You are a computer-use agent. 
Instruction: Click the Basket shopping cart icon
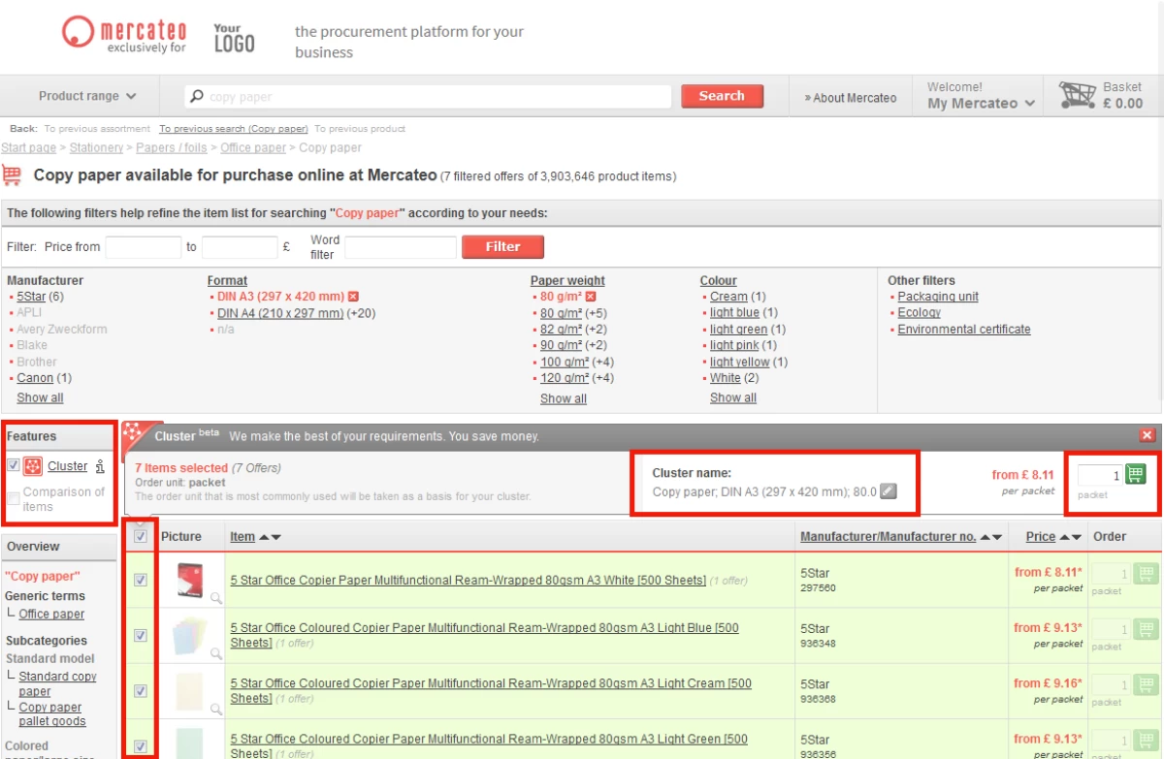[1077, 95]
